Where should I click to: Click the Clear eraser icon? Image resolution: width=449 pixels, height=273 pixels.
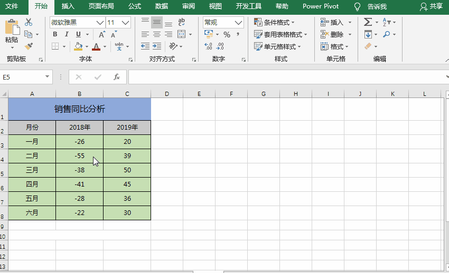pos(368,46)
